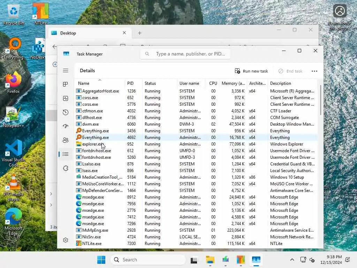Open File Explorer from taskbar
Image resolution: width=357 pixels, height=268 pixels.
coord(210,260)
